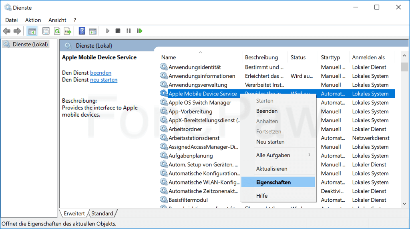Click the scrollbar up arrow
This screenshot has height=229, width=410.
(404, 56)
